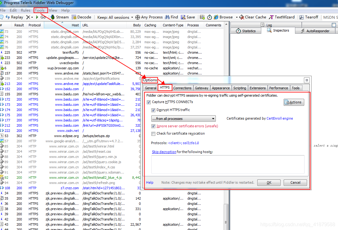Click the Log tab document icon
This screenshot has width=338, height=230.
click(262, 25)
